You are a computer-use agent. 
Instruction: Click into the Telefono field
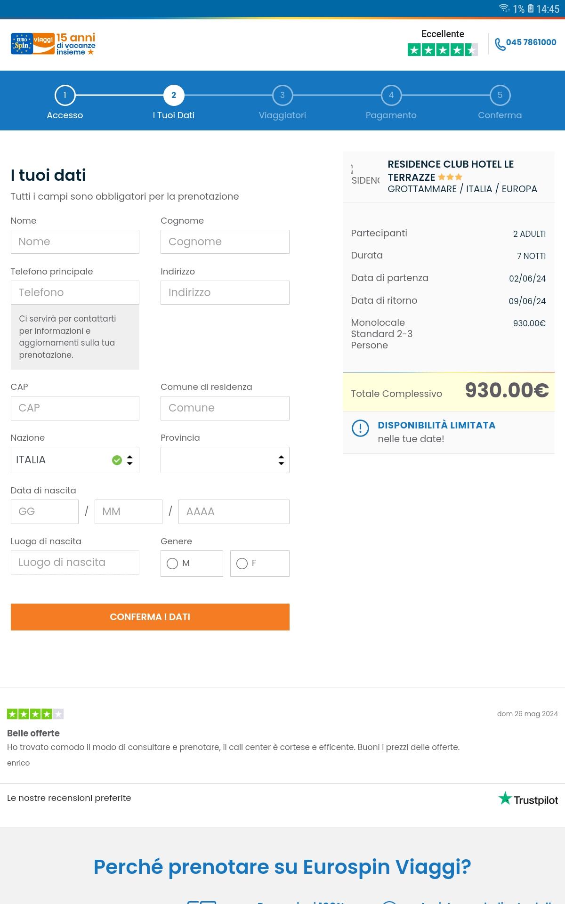point(75,292)
